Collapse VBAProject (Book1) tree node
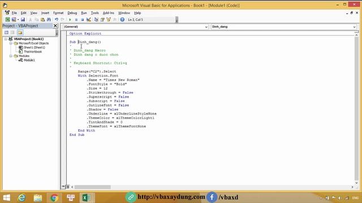The width and height of the screenshot is (362, 203). pos(6,39)
